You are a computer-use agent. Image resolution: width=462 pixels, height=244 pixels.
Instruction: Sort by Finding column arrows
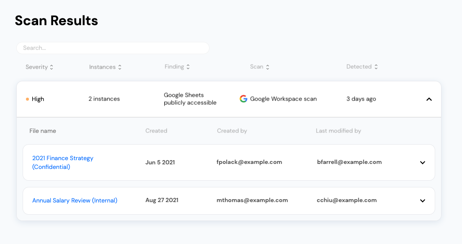click(188, 67)
